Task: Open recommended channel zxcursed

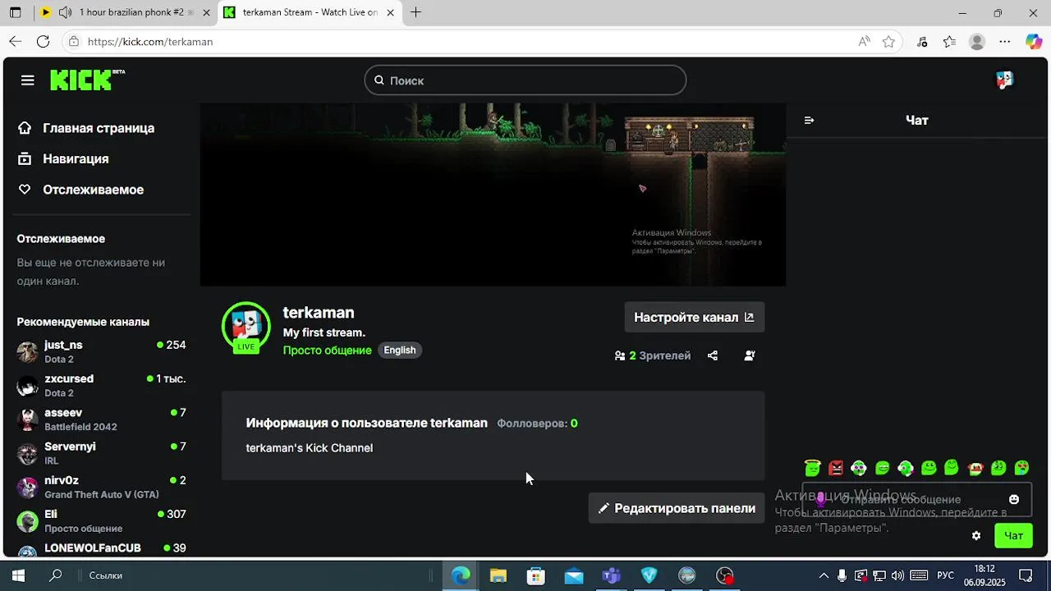Action: point(102,385)
